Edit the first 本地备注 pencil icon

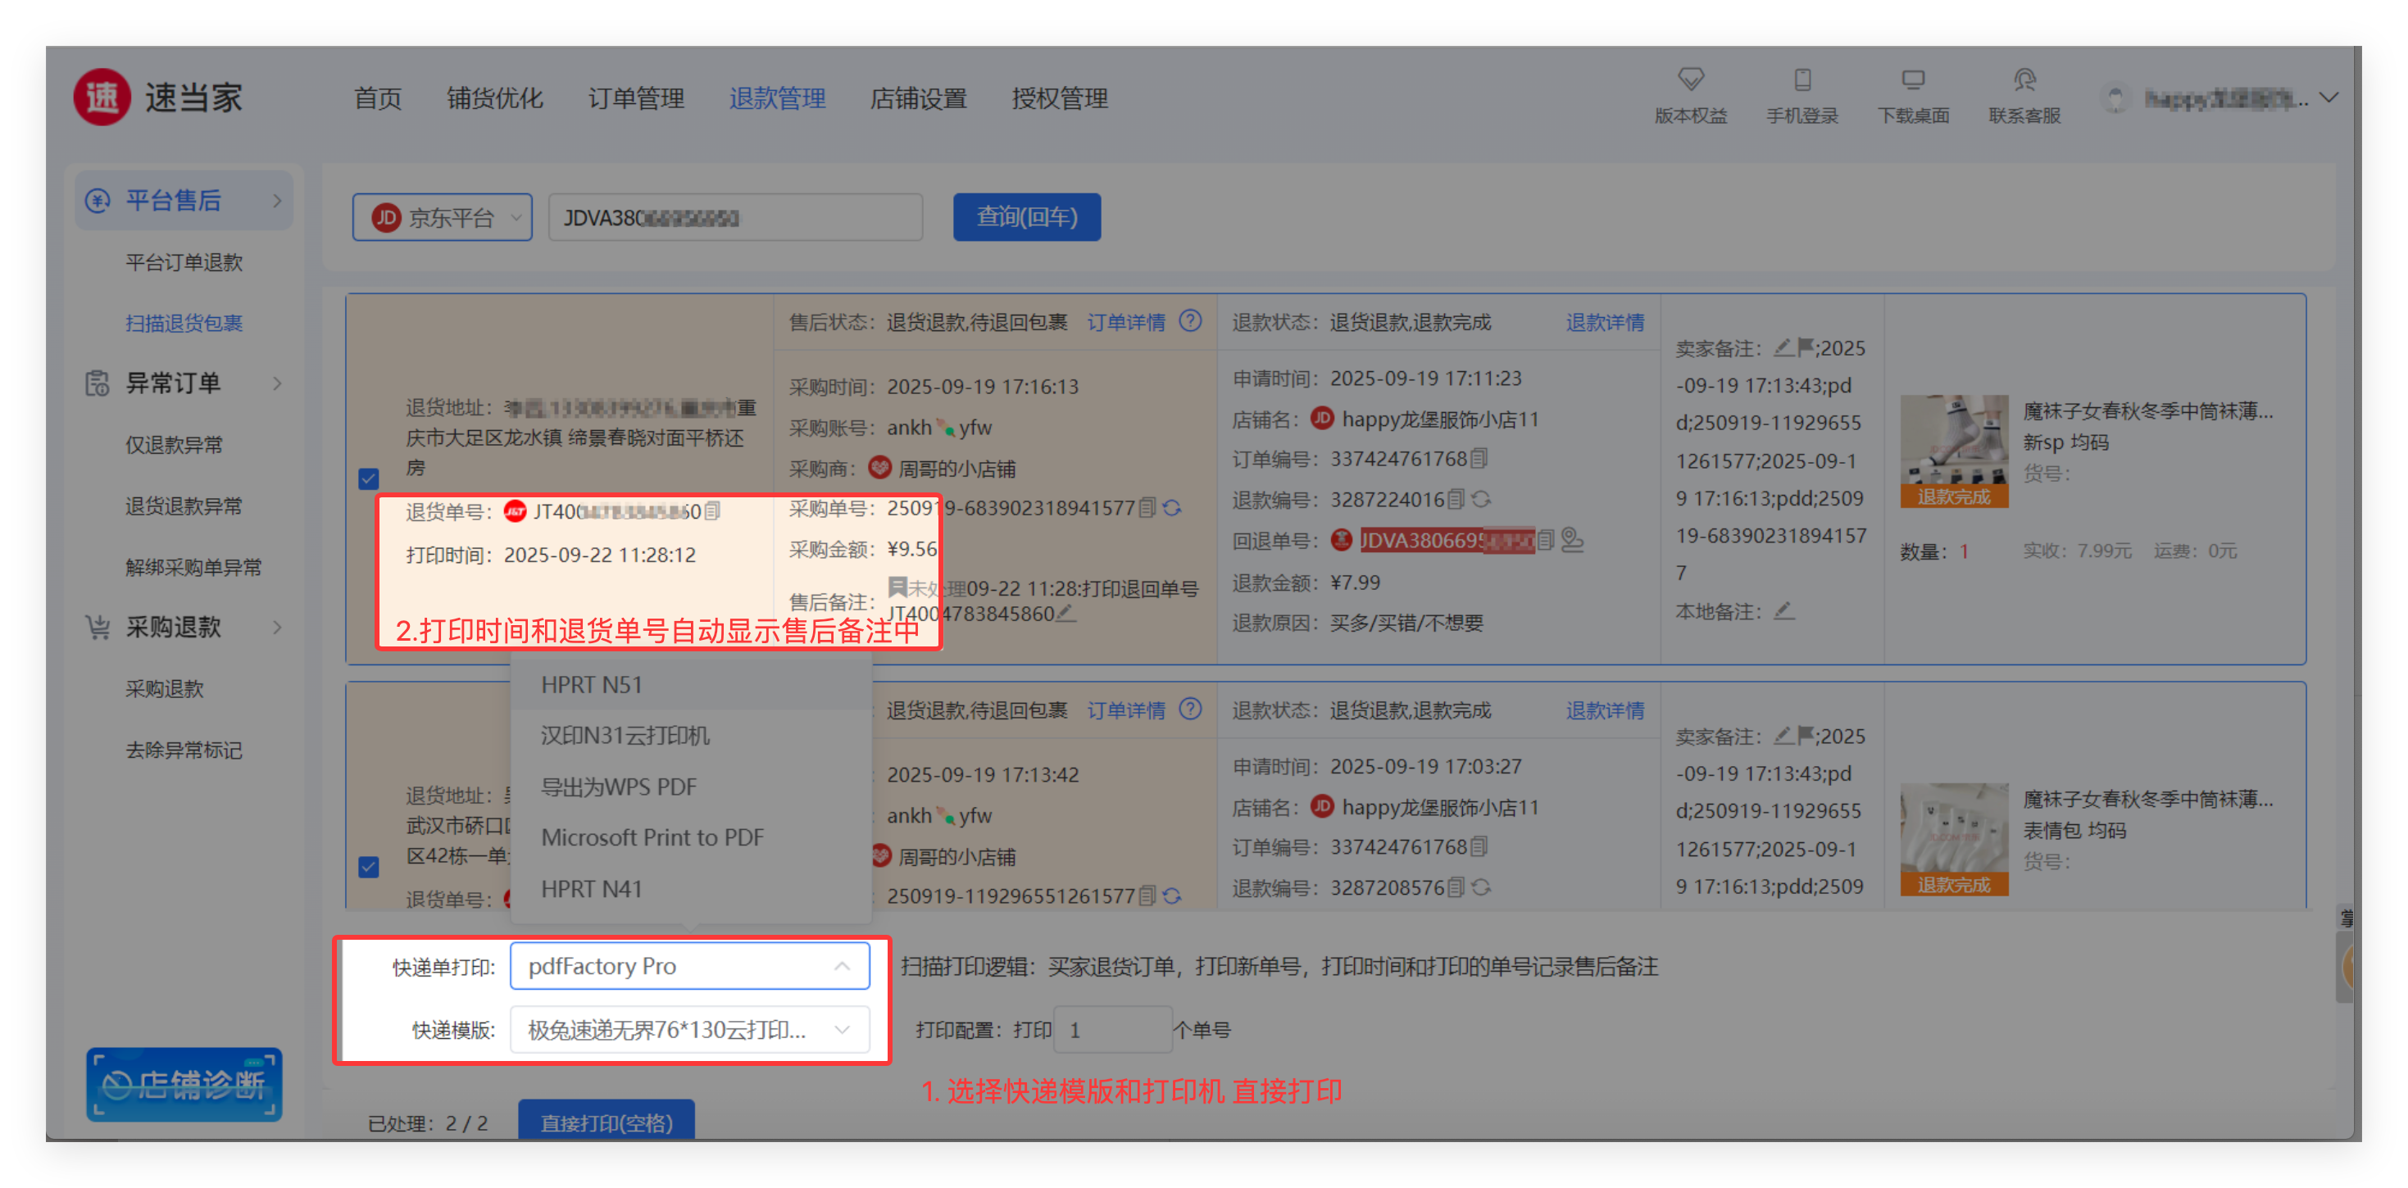(1783, 610)
